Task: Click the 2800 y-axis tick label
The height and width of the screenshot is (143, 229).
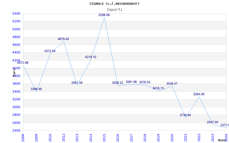Action: click(x=17, y=115)
